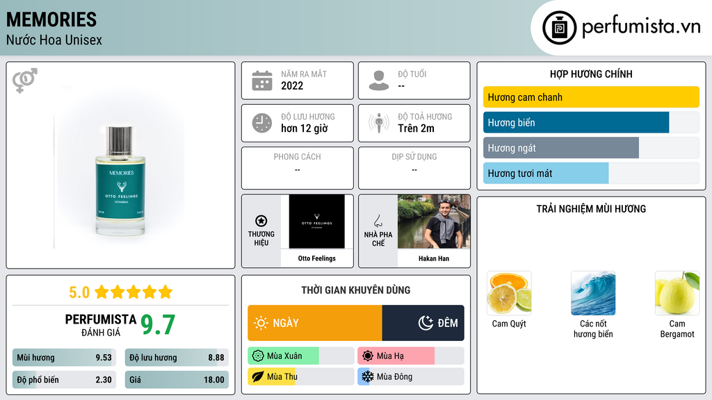Viewport: 712px width, 400px height.
Task: Click the sun icon beside Mùa Hạ
Action: tap(368, 356)
